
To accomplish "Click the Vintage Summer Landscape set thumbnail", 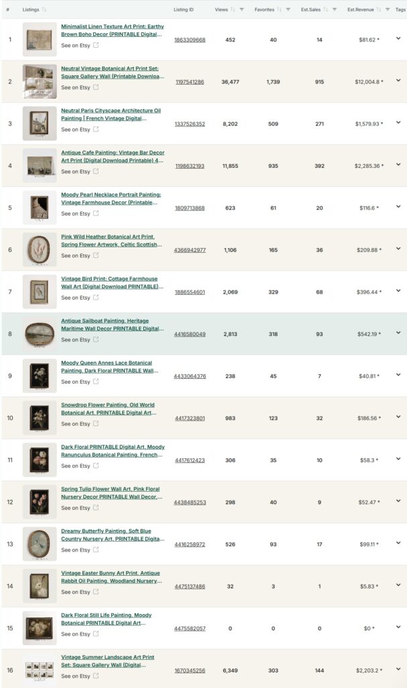I will coord(40,669).
